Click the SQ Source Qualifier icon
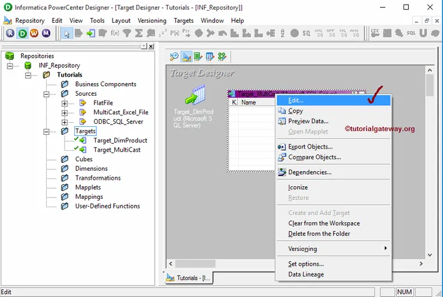Viewport: 443px width, 297px height. coord(307,34)
